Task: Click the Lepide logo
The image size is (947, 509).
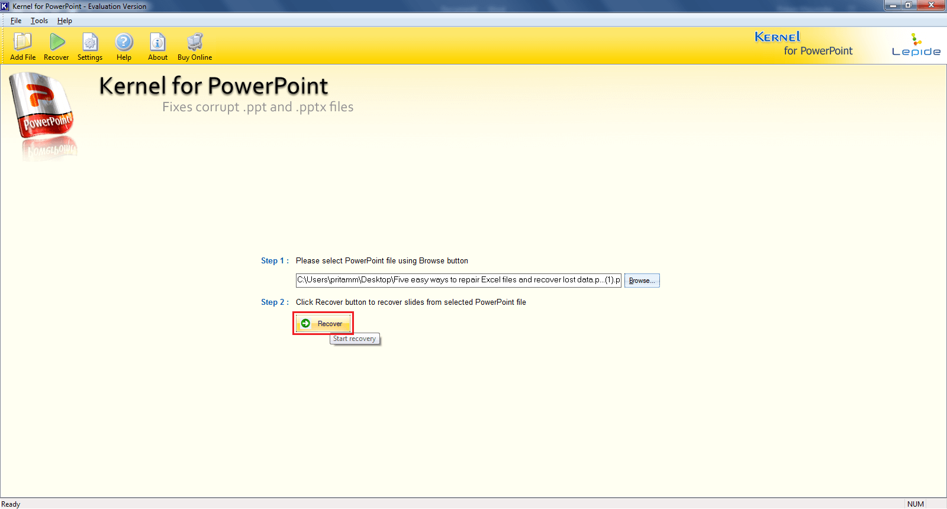Action: 916,45
